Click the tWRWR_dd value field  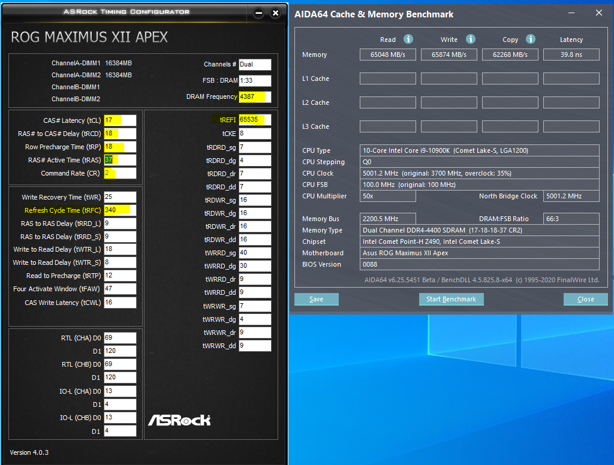tap(255, 346)
